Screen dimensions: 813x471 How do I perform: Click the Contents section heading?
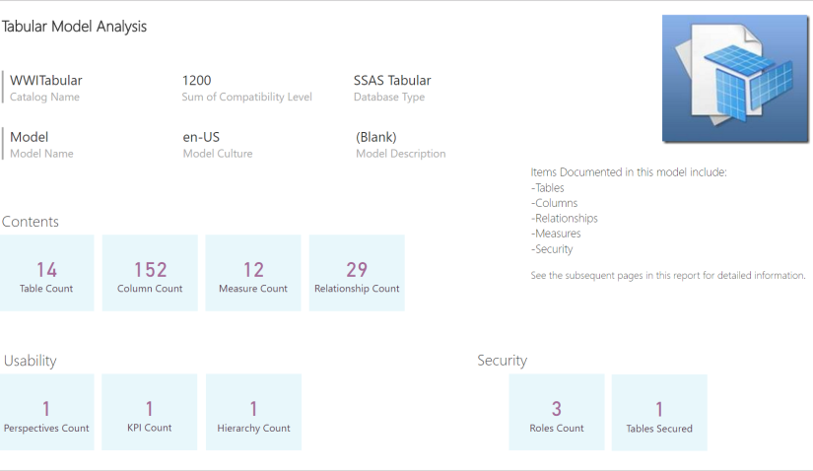[x=31, y=222]
